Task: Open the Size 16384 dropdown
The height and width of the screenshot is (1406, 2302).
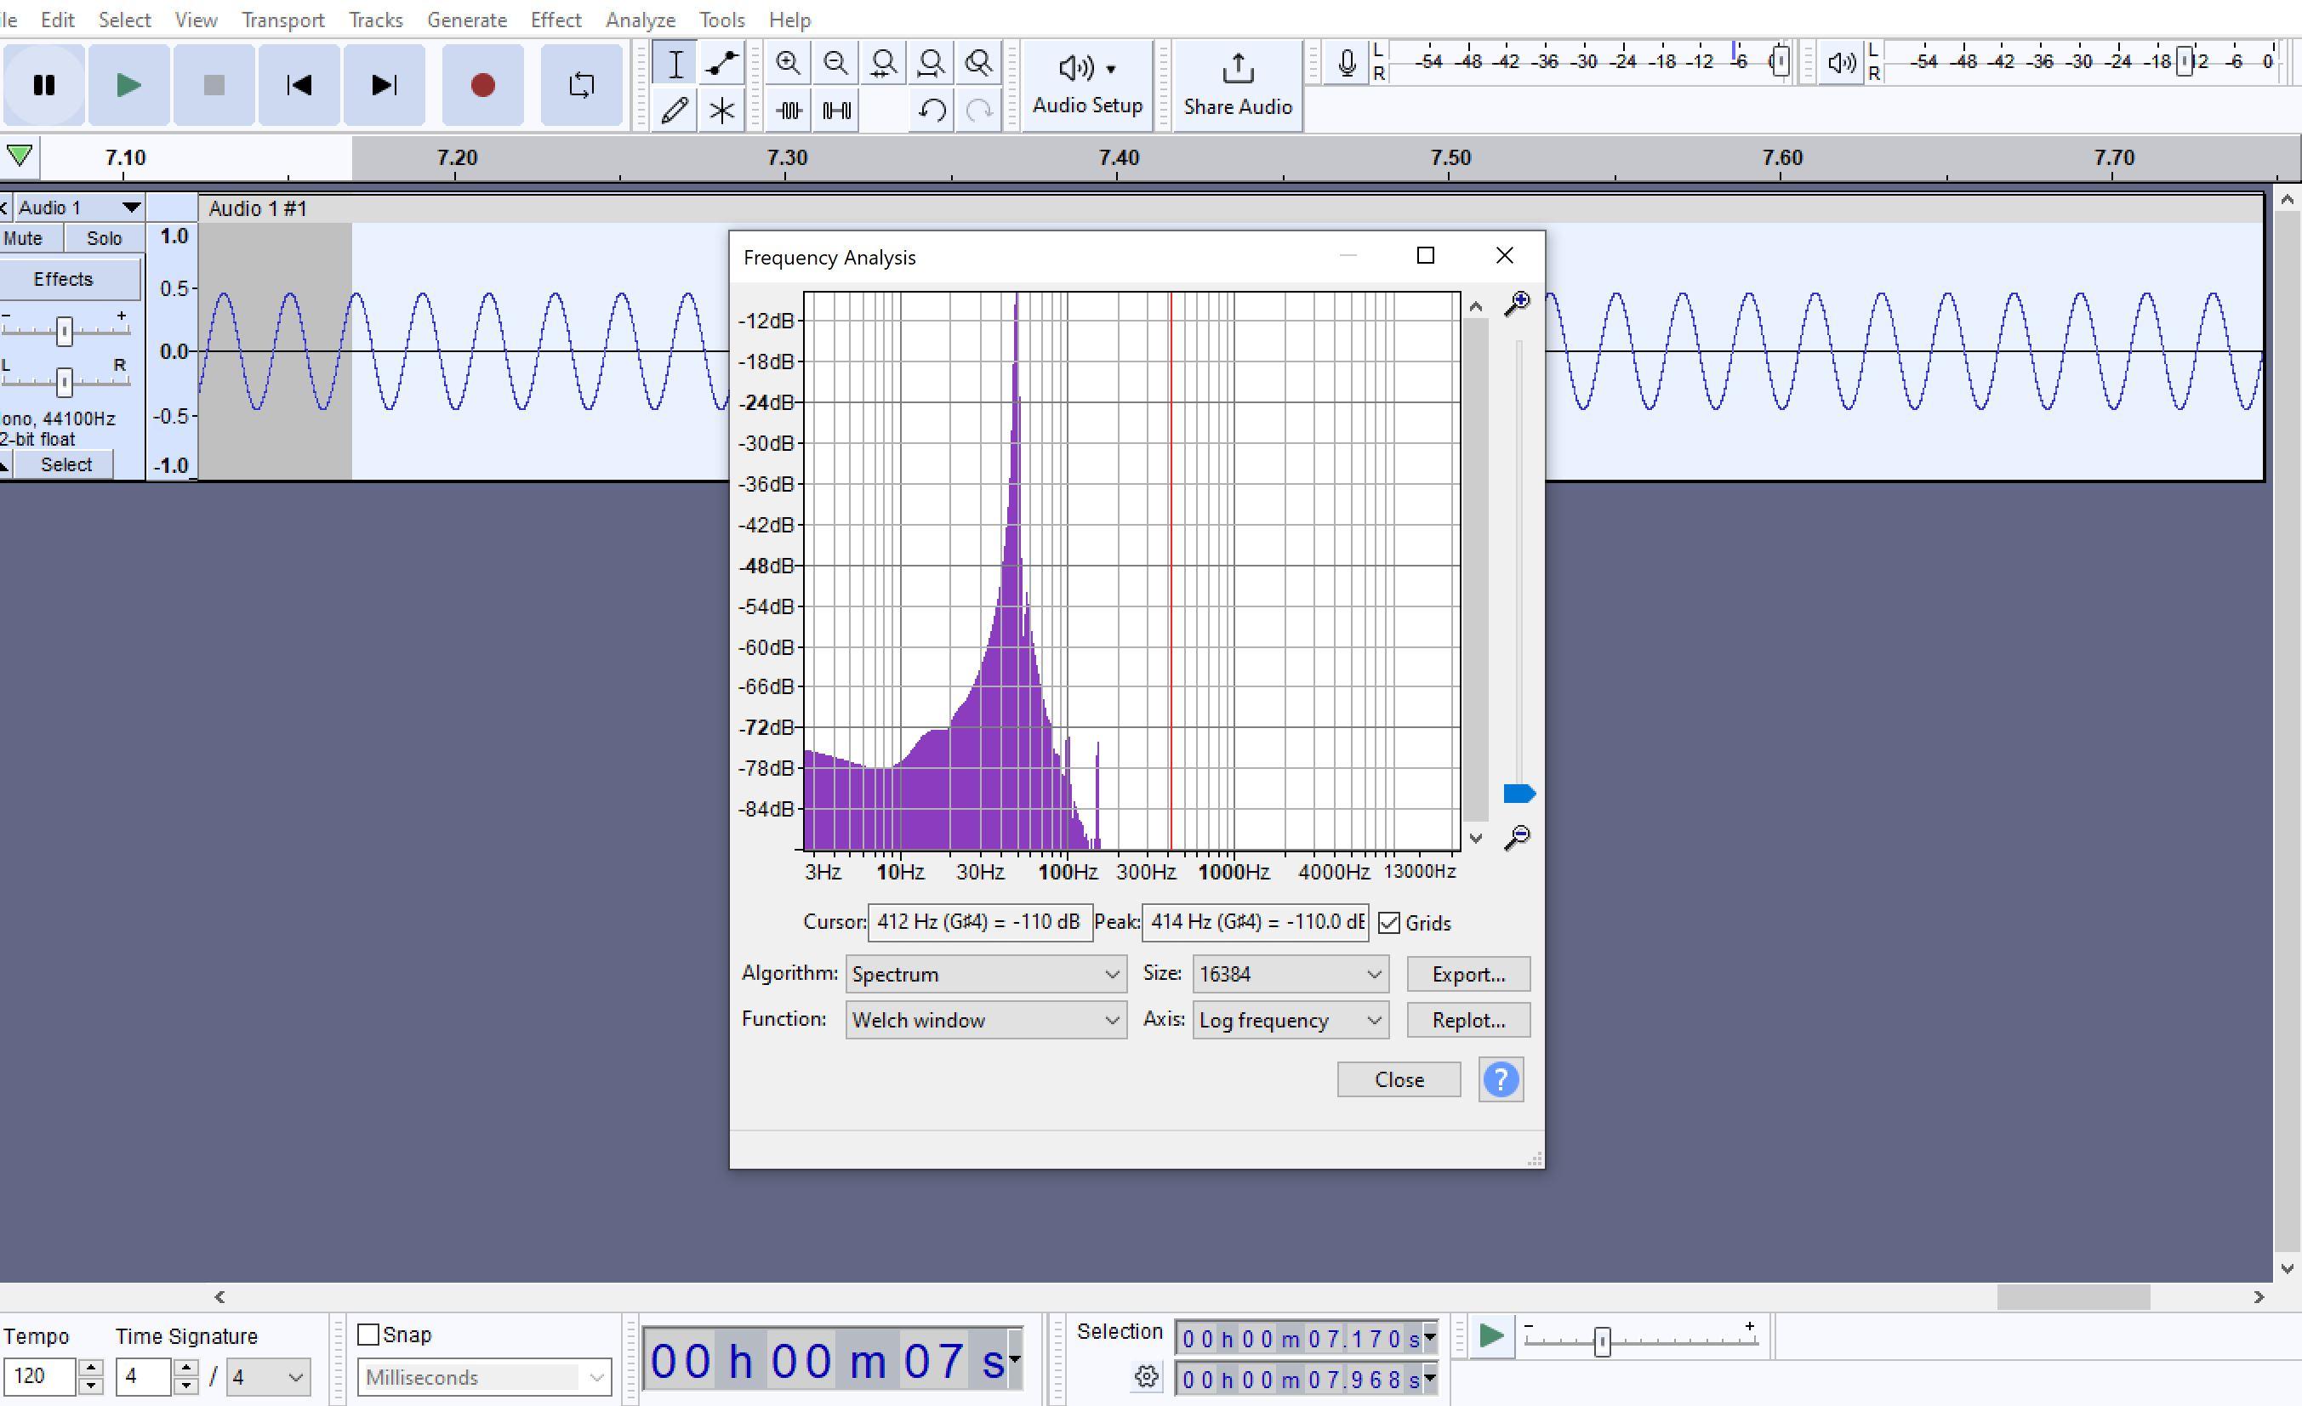Action: 1291,973
